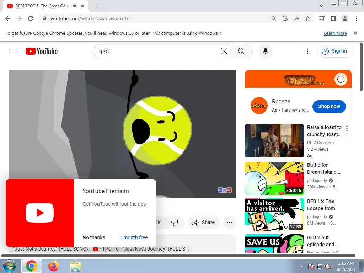Open the Chrome three-dot menu
The image size is (364, 273).
356,18
